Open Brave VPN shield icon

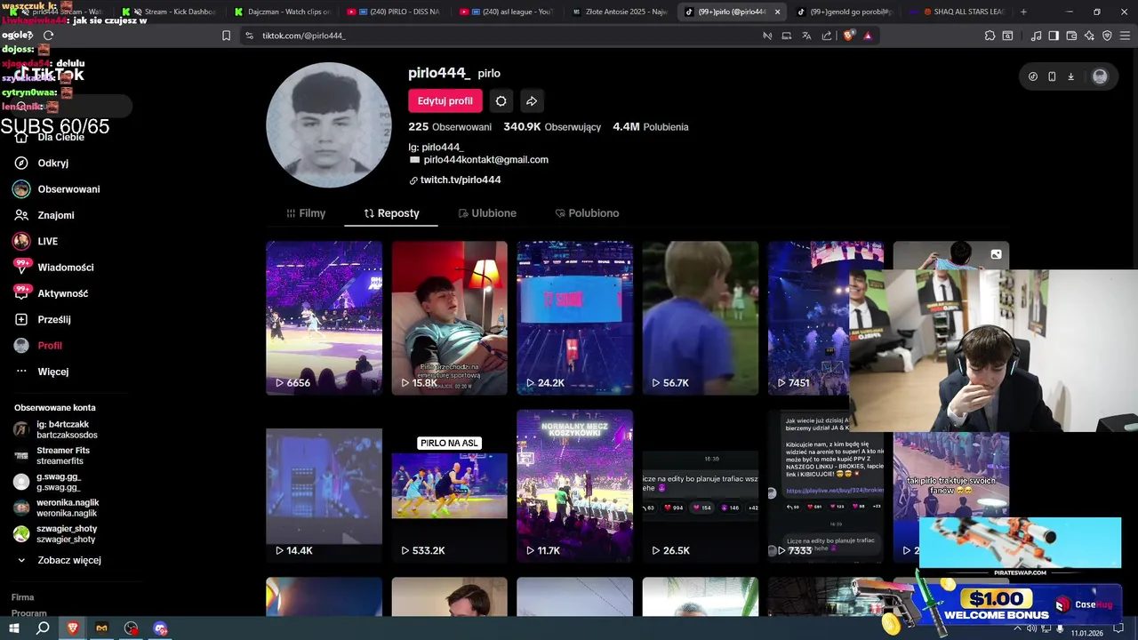(x=1107, y=36)
